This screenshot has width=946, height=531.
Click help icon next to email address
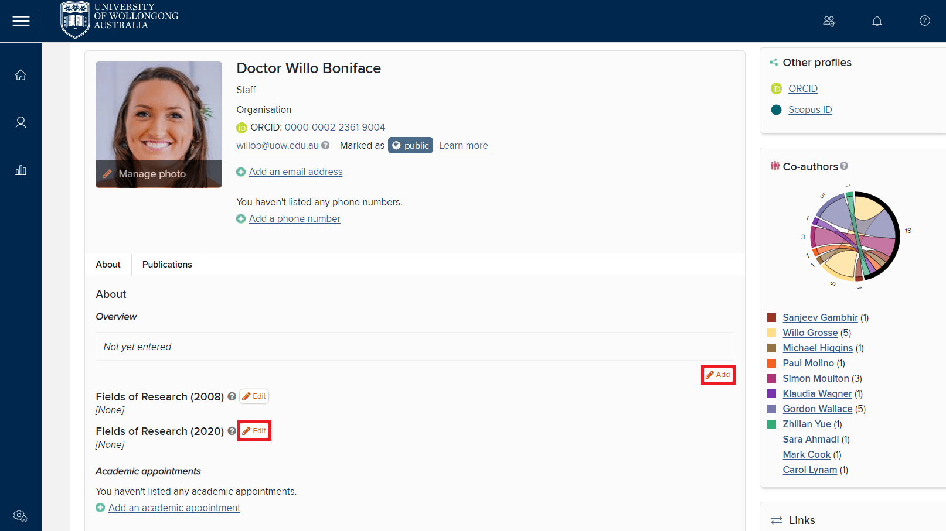tap(325, 145)
